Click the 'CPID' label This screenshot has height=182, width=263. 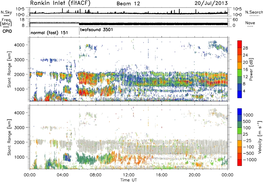coord(7,31)
